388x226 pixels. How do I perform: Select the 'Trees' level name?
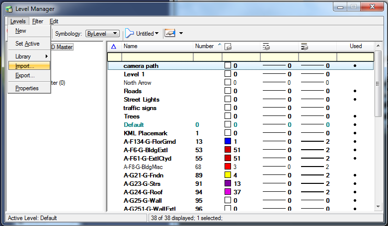point(132,116)
